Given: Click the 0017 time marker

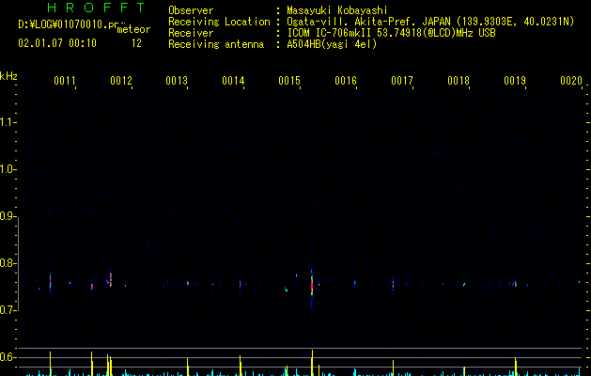Looking at the screenshot, I should click(x=402, y=81).
